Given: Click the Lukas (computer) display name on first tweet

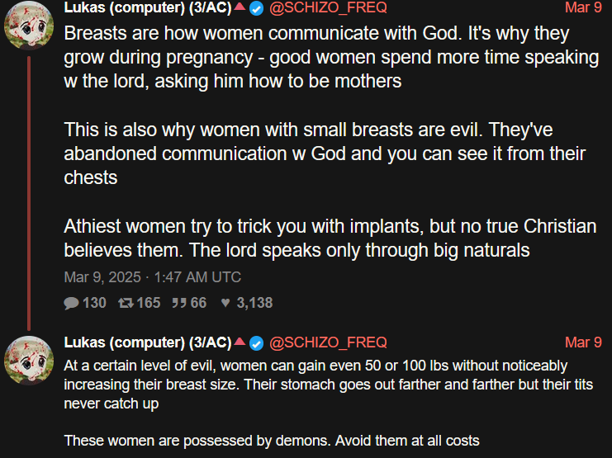Looking at the screenshot, I should 148,7.
